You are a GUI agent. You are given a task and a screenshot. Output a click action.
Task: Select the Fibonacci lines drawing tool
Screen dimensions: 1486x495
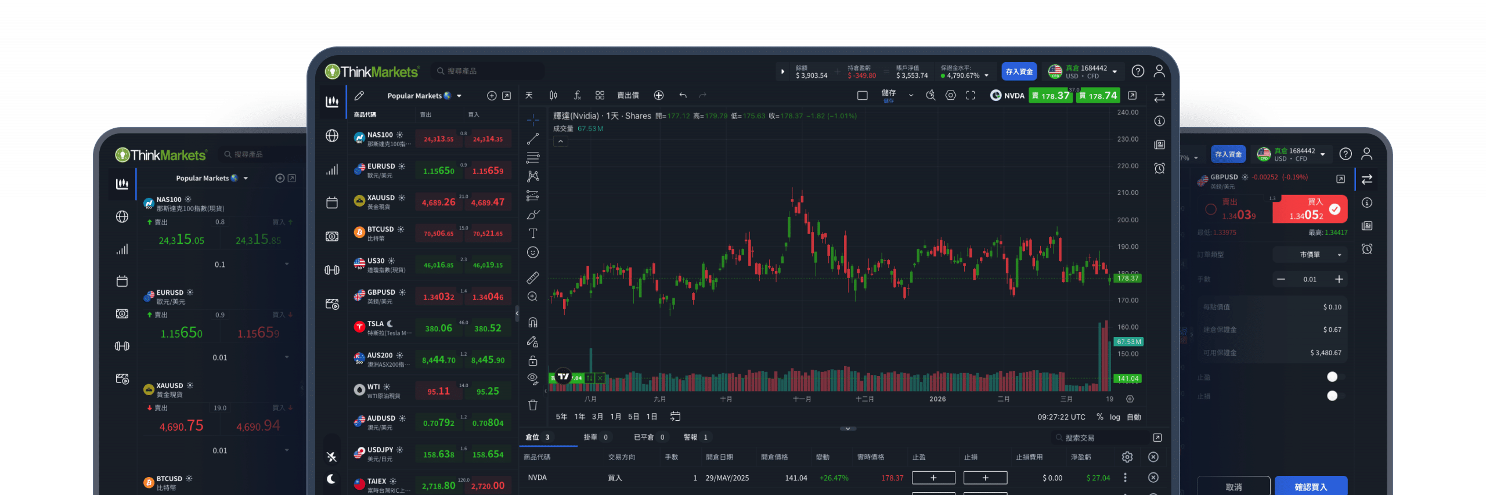tap(533, 157)
